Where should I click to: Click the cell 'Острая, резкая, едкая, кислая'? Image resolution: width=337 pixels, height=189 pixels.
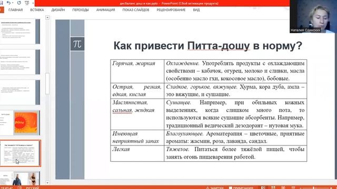click(137, 91)
